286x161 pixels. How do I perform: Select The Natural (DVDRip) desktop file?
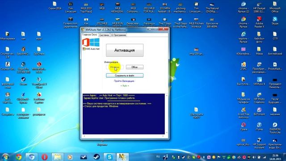point(212,7)
